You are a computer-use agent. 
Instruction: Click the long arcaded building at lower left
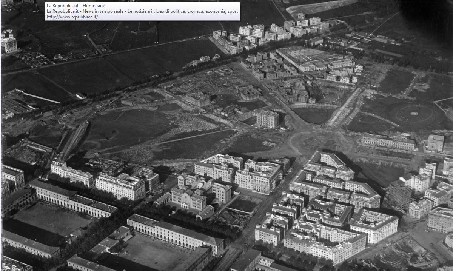[72, 198]
